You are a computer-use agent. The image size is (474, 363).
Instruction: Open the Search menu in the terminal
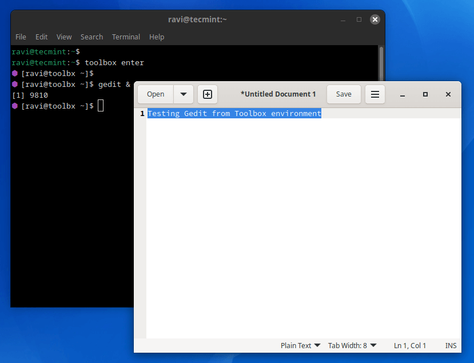tap(91, 37)
